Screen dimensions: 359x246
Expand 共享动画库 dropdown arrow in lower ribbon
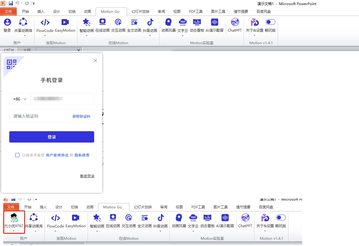point(35,231)
